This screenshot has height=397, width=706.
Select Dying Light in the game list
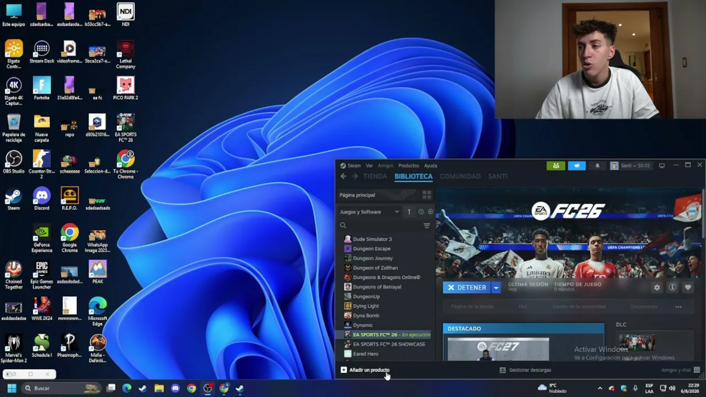coord(366,306)
